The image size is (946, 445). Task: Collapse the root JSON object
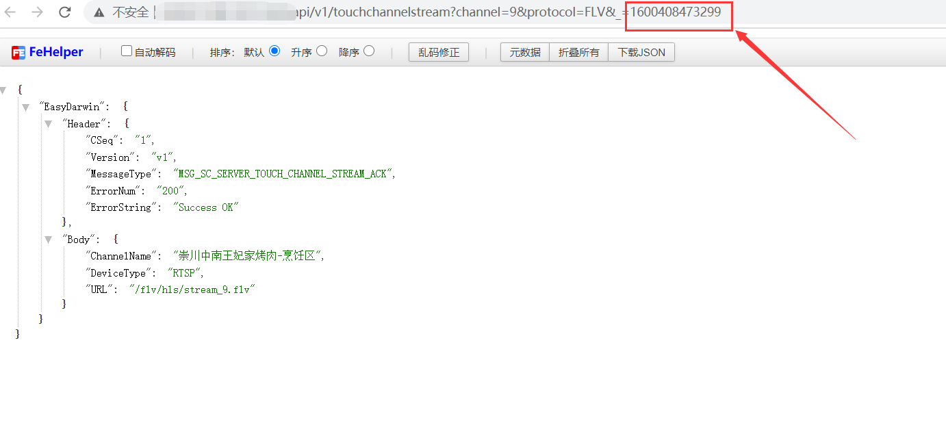3,90
